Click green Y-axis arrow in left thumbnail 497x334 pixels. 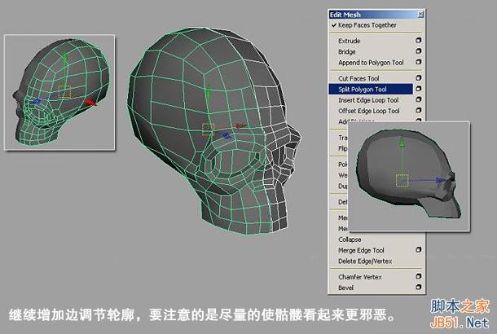pyautogui.click(x=65, y=57)
